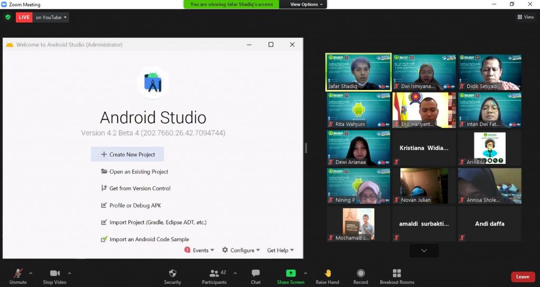Open the live on YouTube dropdown
The width and height of the screenshot is (540, 287).
(51, 17)
